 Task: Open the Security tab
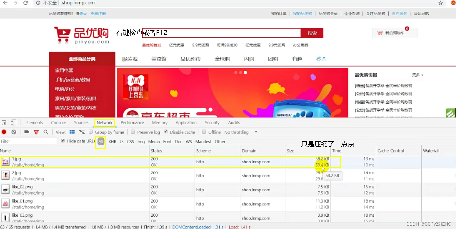pos(212,123)
